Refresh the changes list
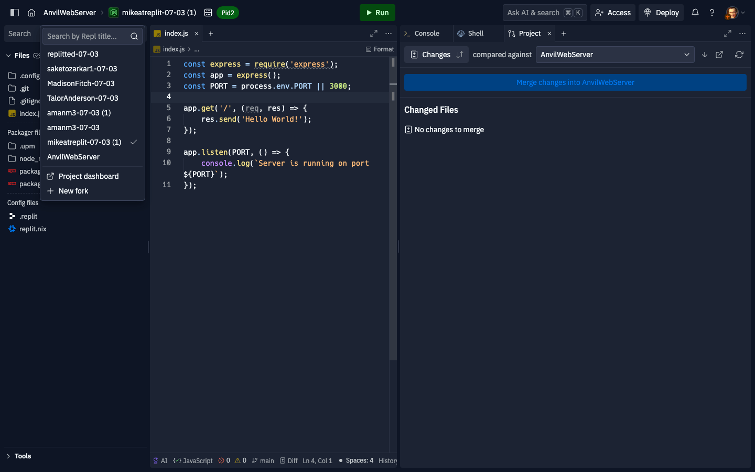 [739, 55]
